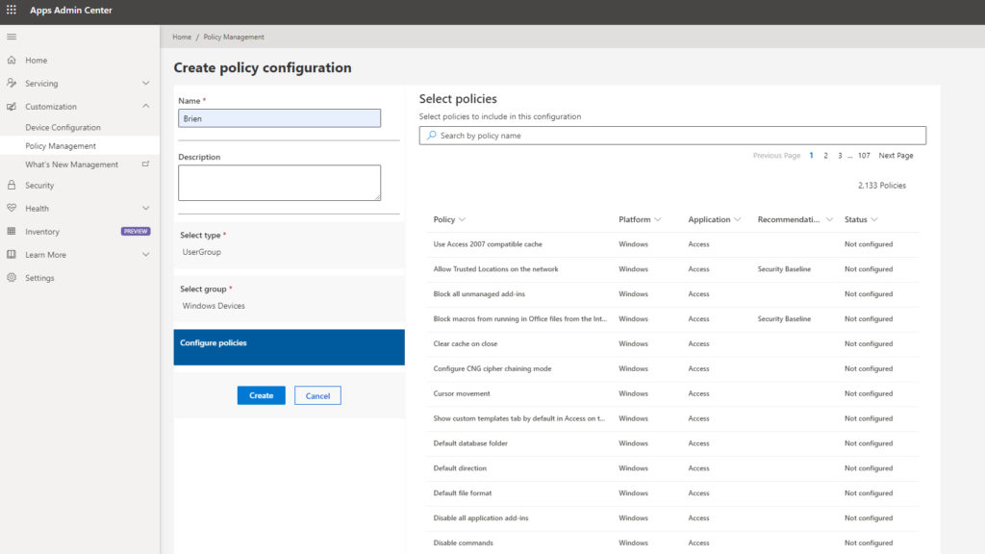Expand the Servicing section chevron
The image size is (985, 554).
(x=146, y=83)
